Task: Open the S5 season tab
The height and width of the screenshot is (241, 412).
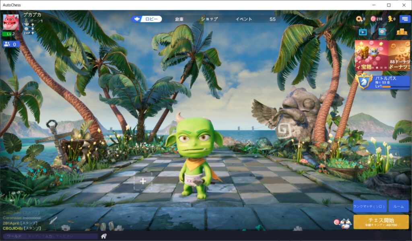Action: click(272, 19)
